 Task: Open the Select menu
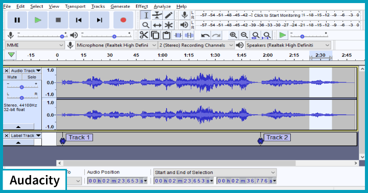click(x=37, y=6)
